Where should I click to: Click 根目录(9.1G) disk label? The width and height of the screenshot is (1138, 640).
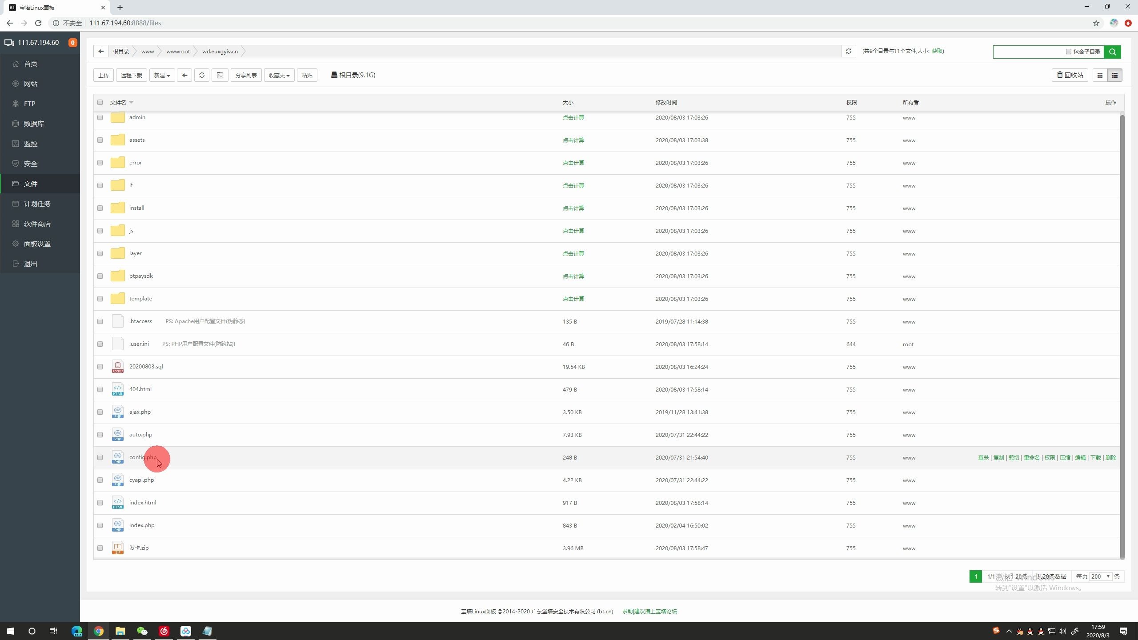coord(353,75)
